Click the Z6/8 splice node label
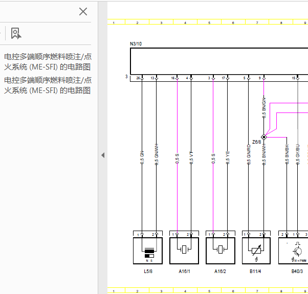This screenshot has height=294, width=308. click(256, 142)
